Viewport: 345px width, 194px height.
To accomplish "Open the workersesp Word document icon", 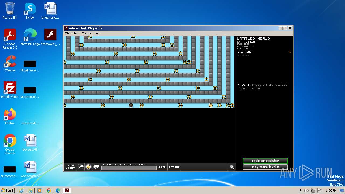I will (x=30, y=169).
